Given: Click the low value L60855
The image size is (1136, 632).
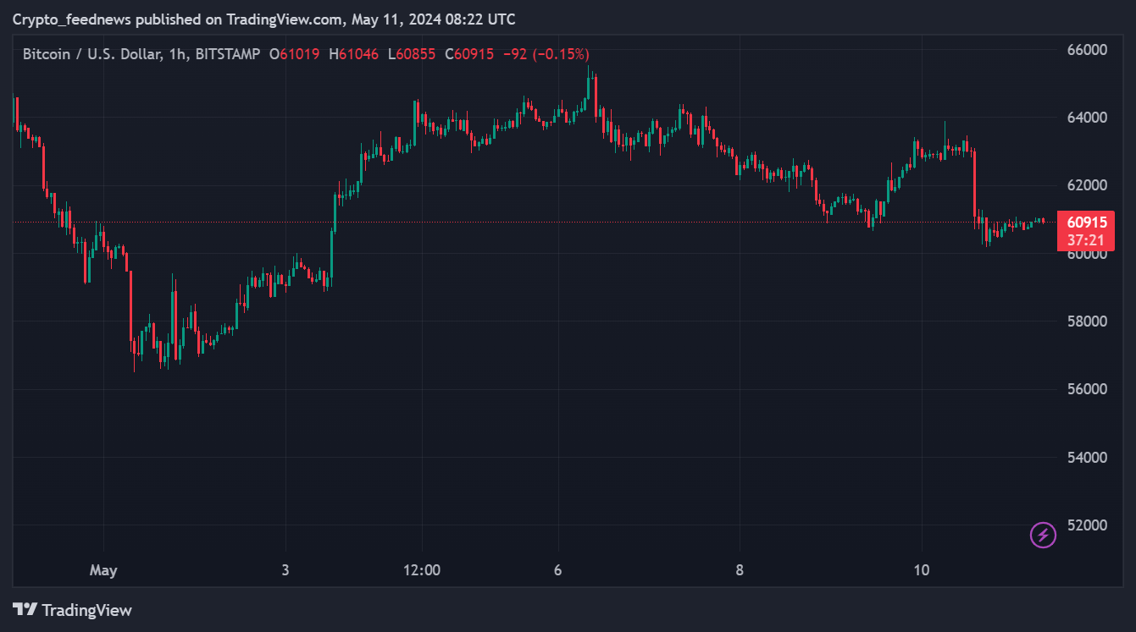Looking at the screenshot, I should [412, 54].
